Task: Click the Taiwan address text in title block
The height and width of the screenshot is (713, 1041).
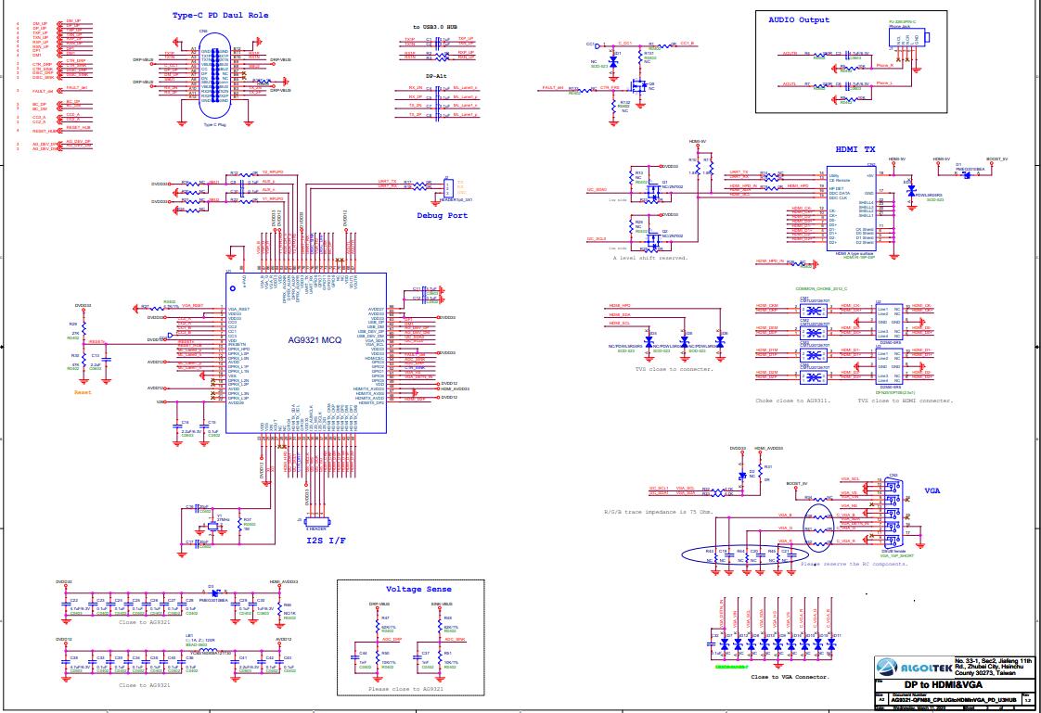Action: pyautogui.click(x=993, y=667)
